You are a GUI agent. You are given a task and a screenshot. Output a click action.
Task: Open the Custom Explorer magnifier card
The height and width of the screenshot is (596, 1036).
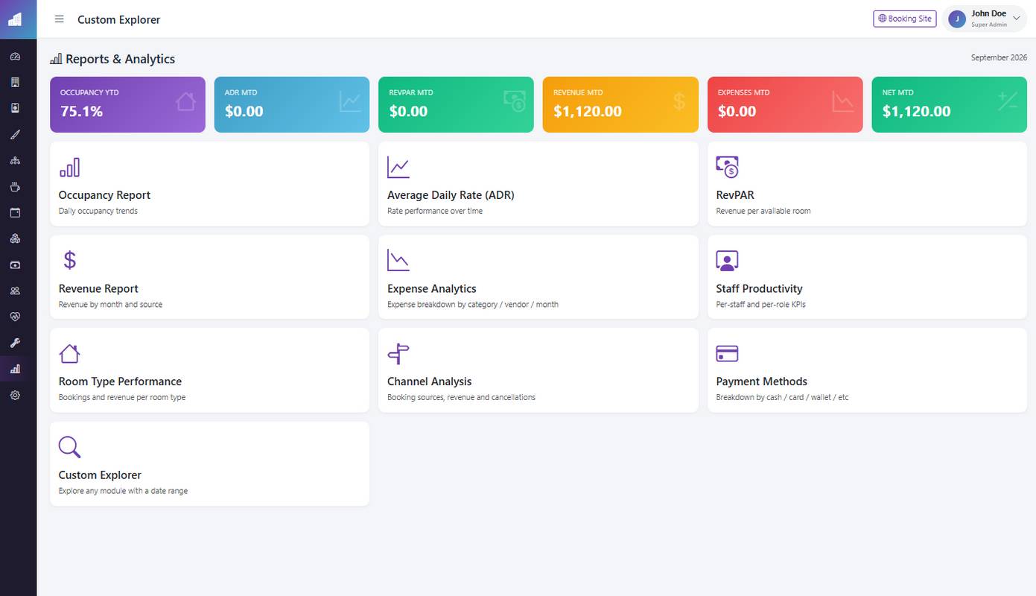(209, 464)
